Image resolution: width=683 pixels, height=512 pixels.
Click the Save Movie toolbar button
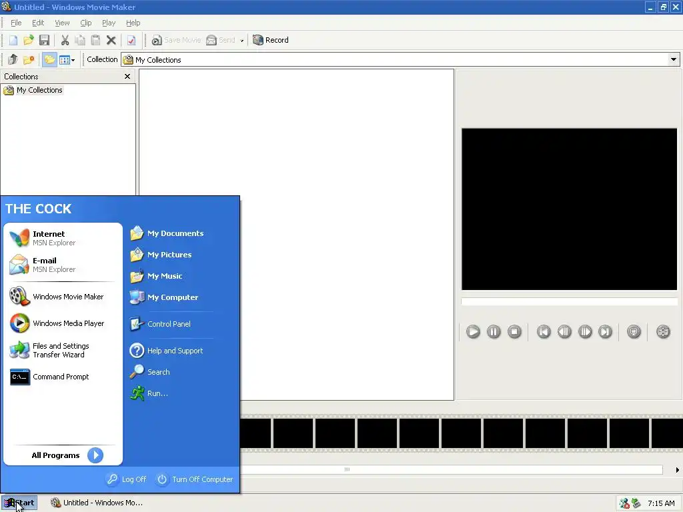coord(176,40)
